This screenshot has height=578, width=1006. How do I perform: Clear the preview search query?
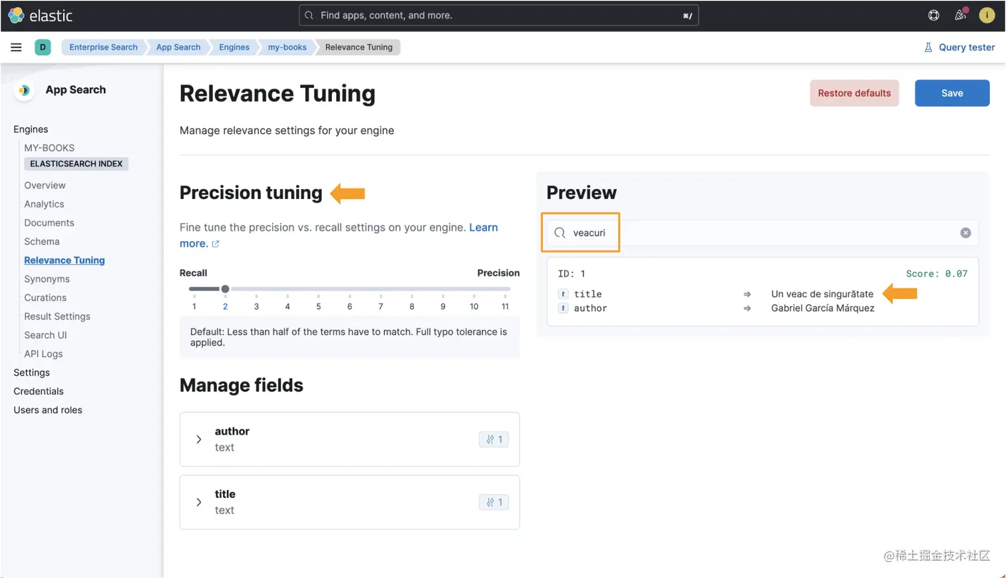(965, 232)
